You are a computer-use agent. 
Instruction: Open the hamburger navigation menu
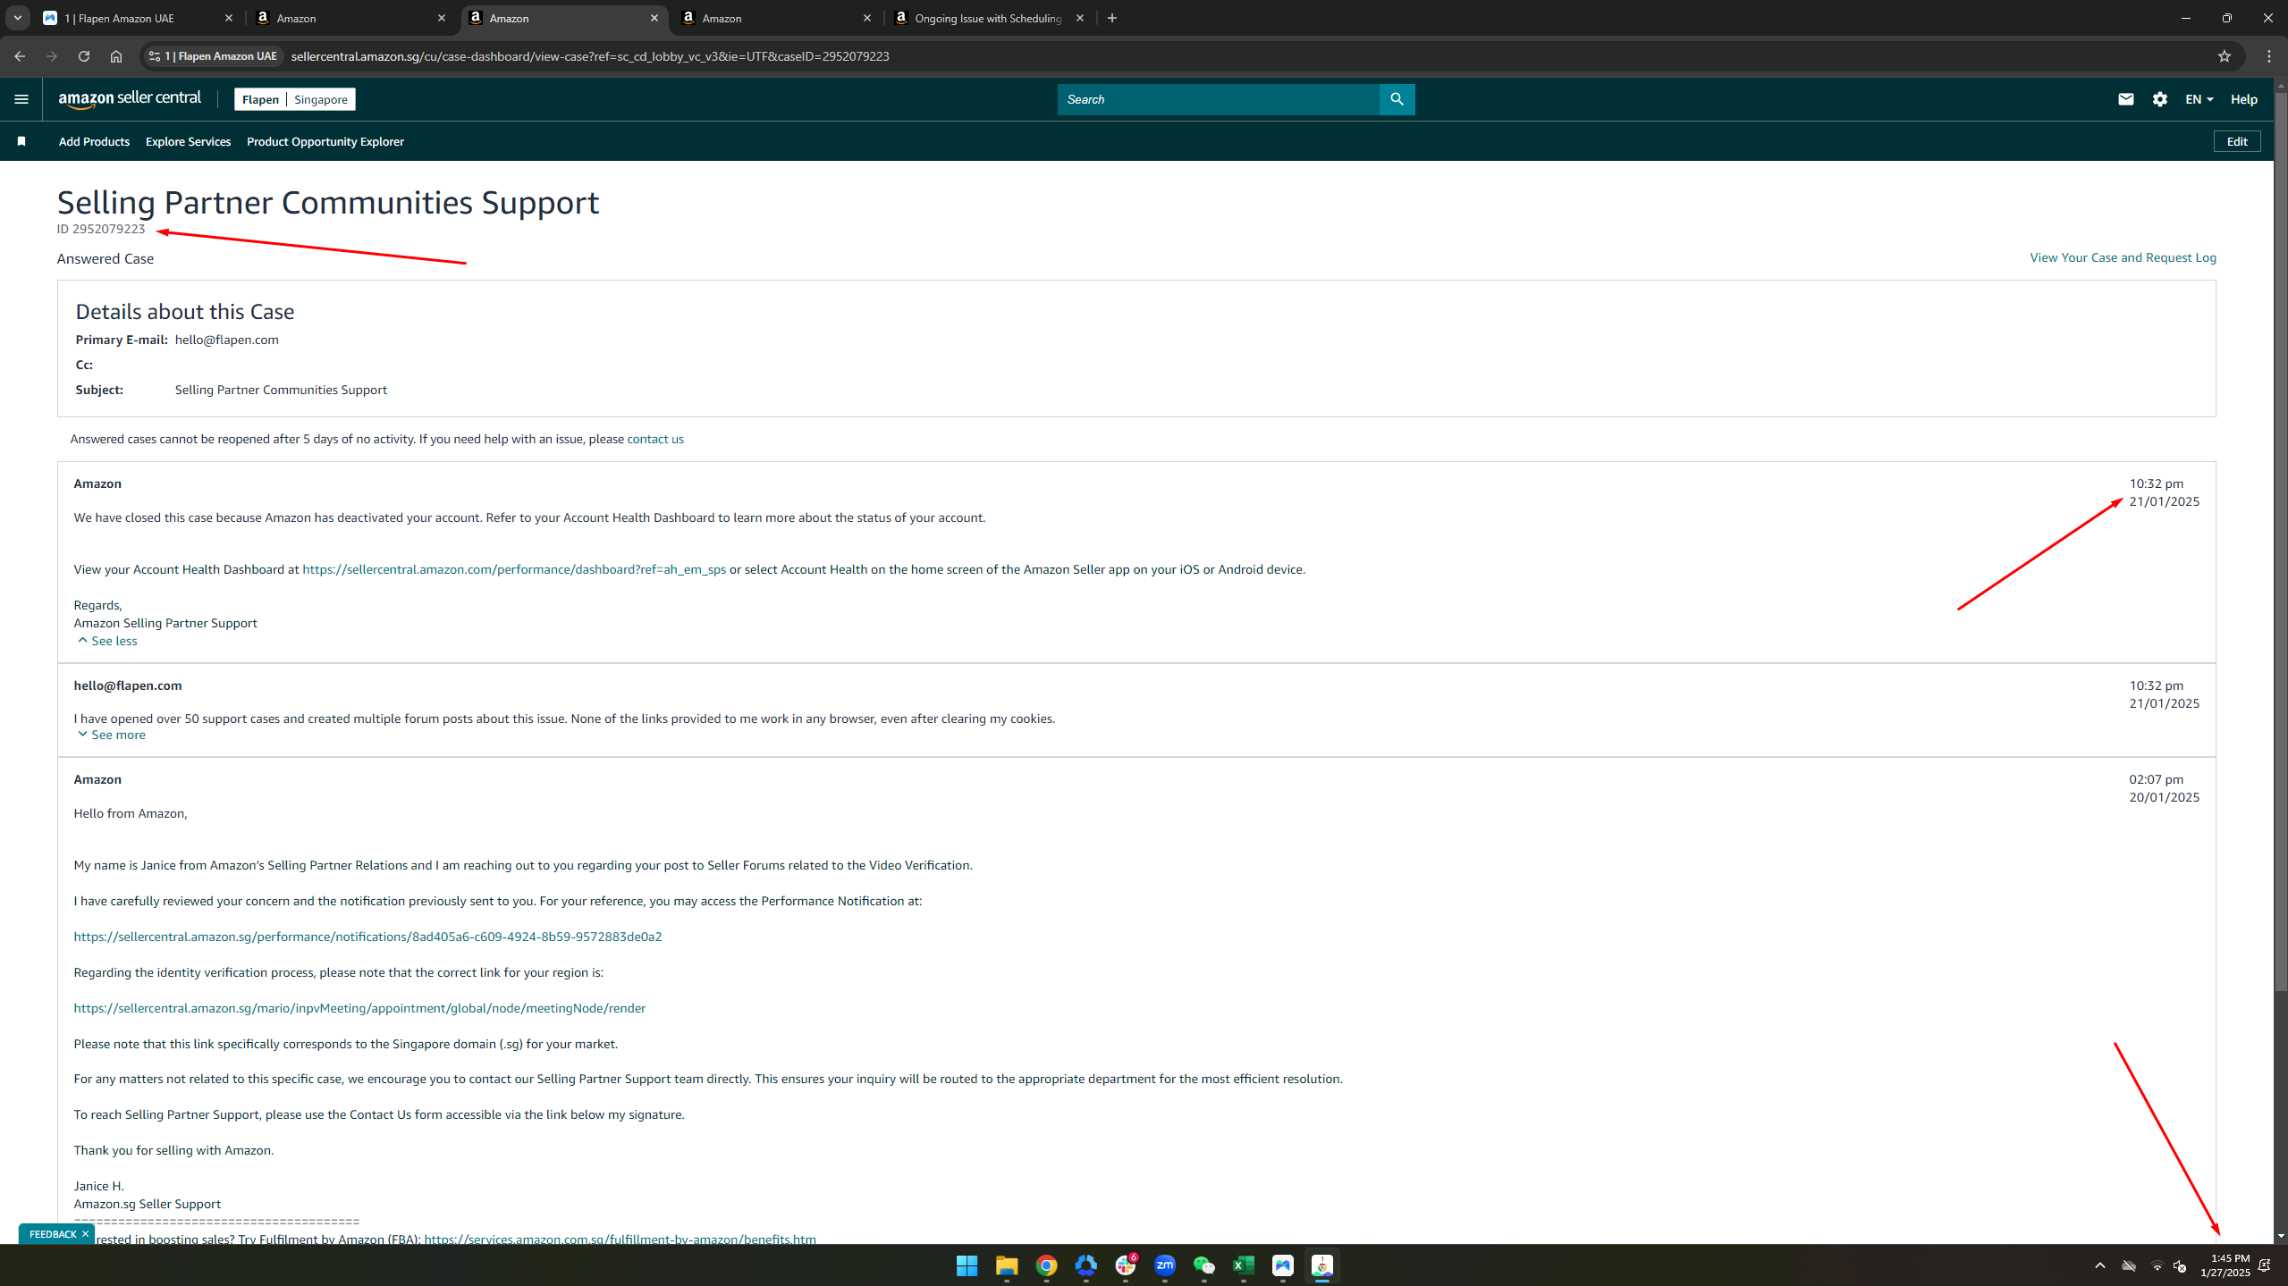[x=21, y=99]
